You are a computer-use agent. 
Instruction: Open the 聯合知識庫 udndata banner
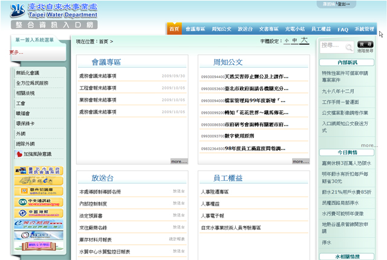(39, 191)
